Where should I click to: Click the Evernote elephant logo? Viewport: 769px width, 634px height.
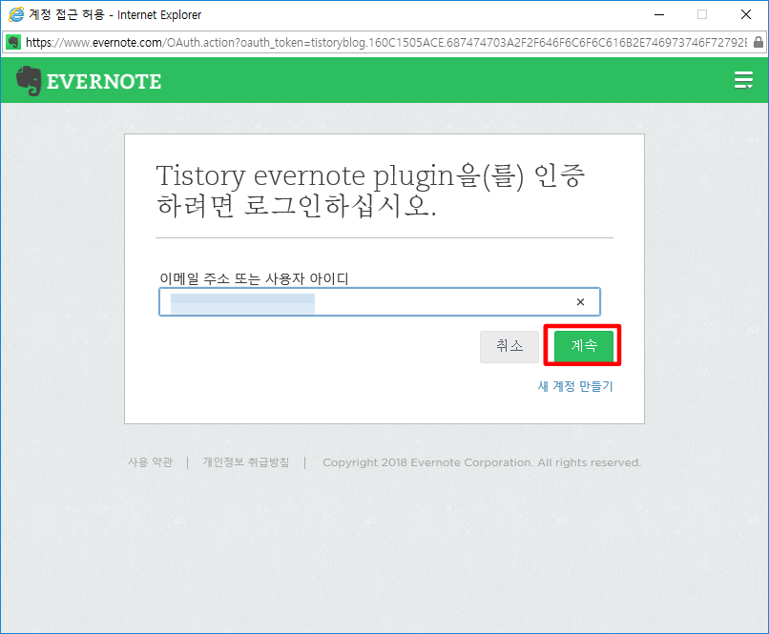[x=28, y=81]
